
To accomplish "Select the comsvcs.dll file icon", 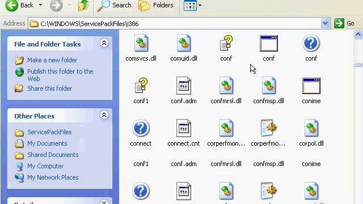I will 141,43.
